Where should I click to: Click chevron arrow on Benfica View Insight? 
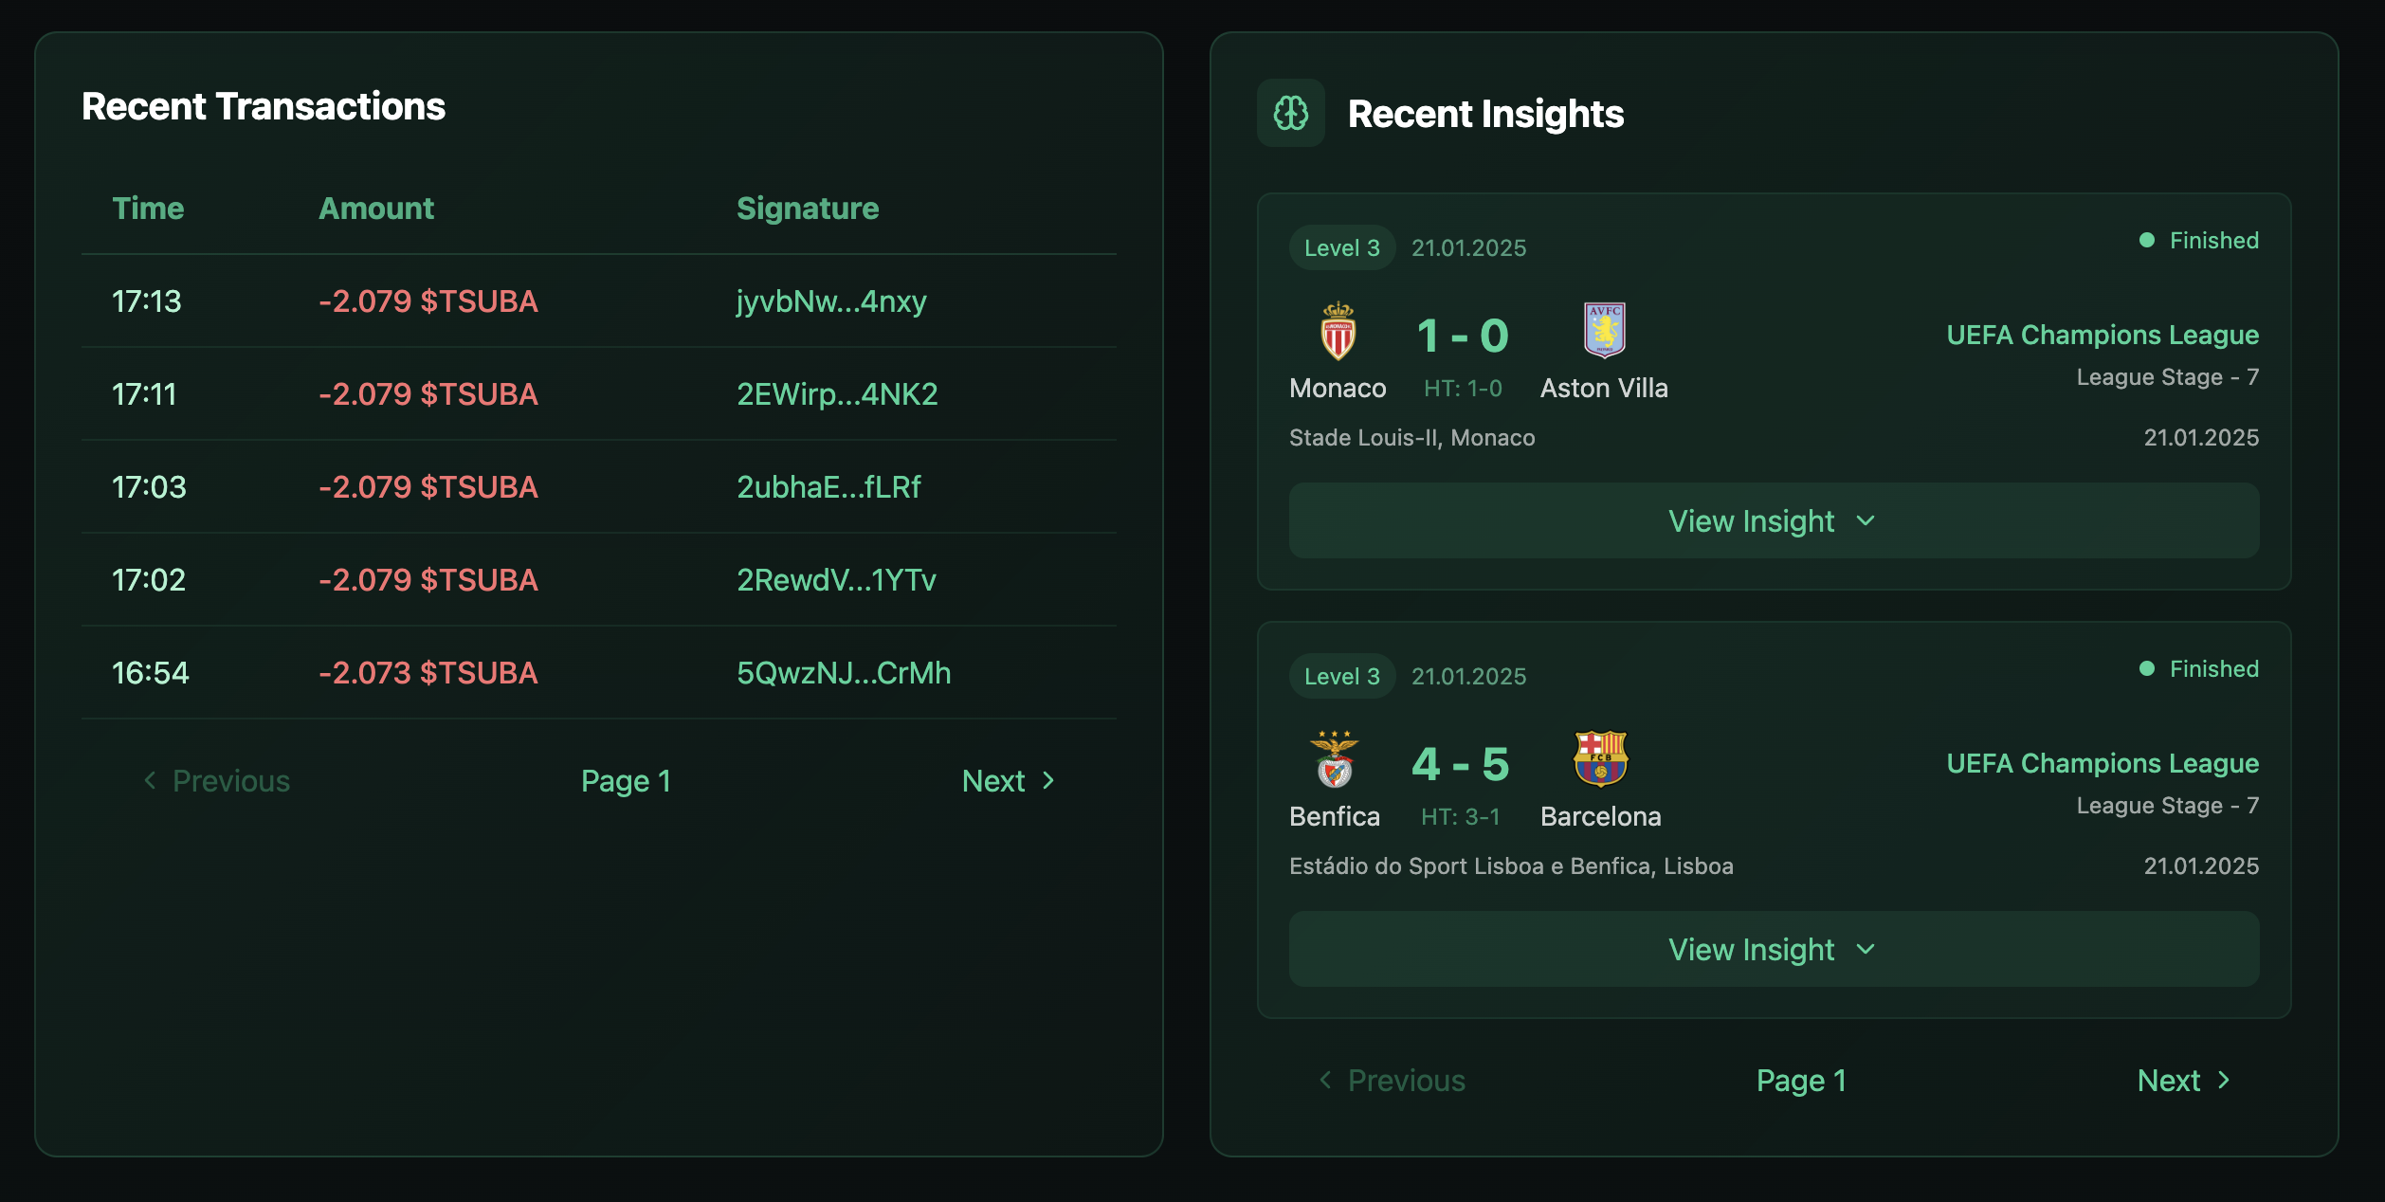(x=1865, y=949)
